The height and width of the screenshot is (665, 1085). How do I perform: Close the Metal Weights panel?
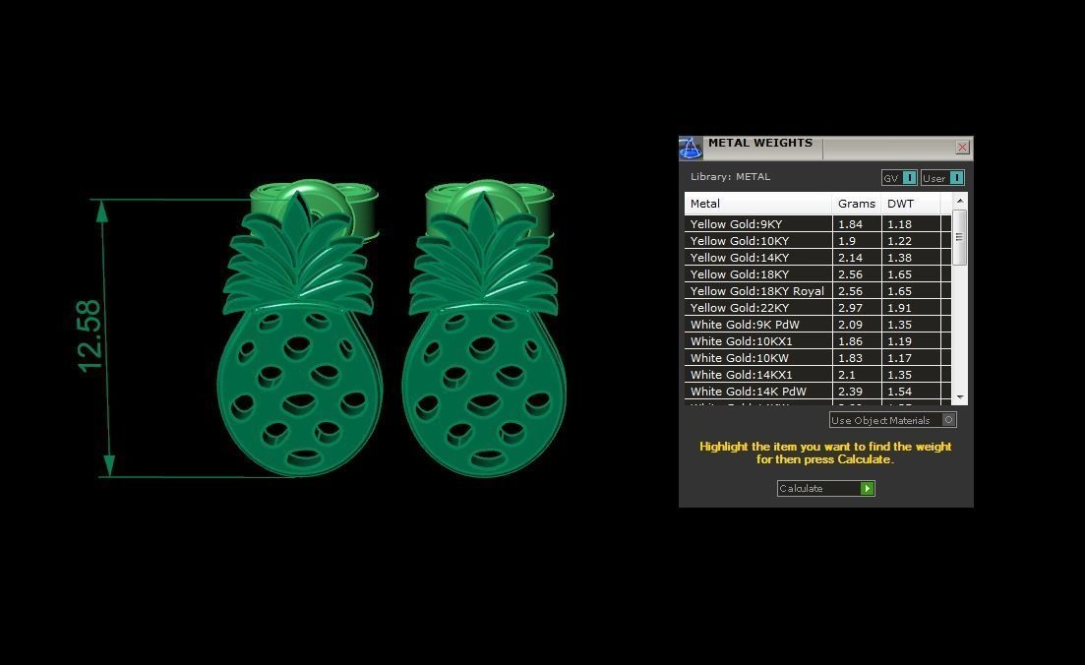tap(962, 148)
